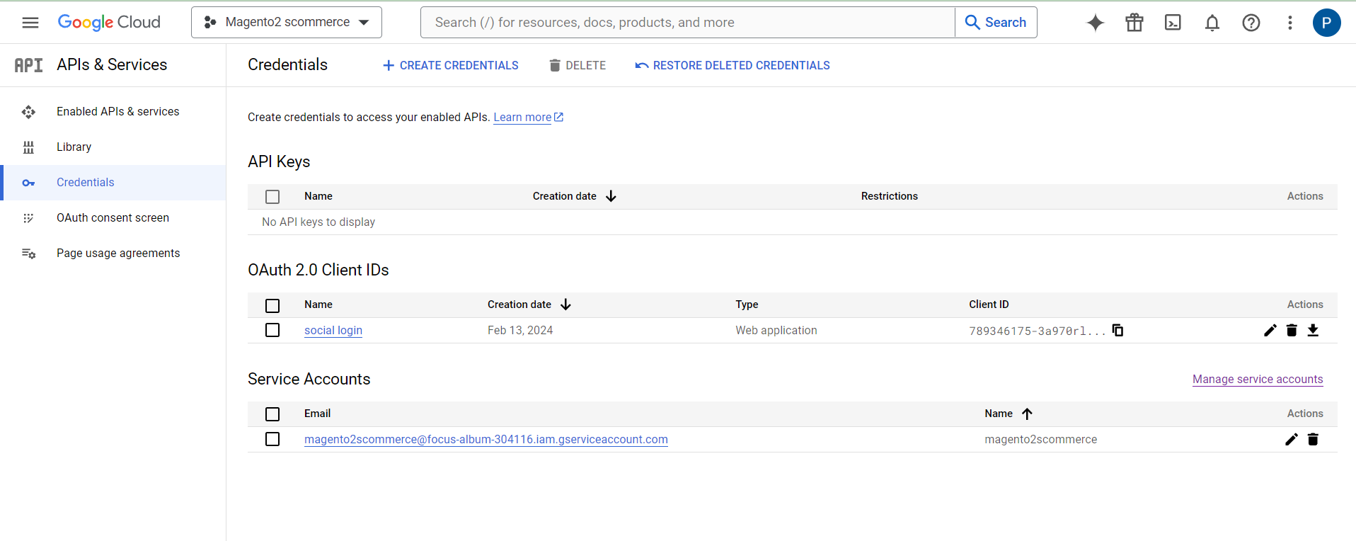Select the magento2scommerce service account checkbox

pyautogui.click(x=272, y=440)
